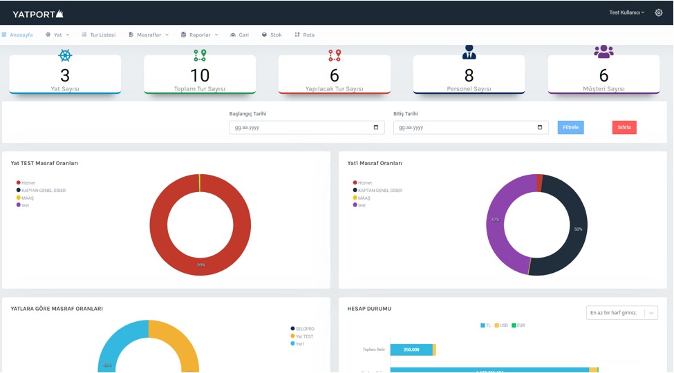Viewport: 674px width, 373px height.
Task: Open calendar picker in Bitiş Tarihi field
Action: (540, 128)
